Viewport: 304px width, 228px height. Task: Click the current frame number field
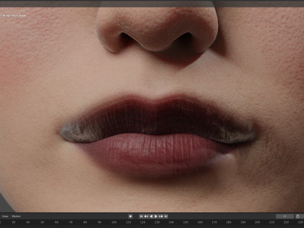tap(285, 216)
